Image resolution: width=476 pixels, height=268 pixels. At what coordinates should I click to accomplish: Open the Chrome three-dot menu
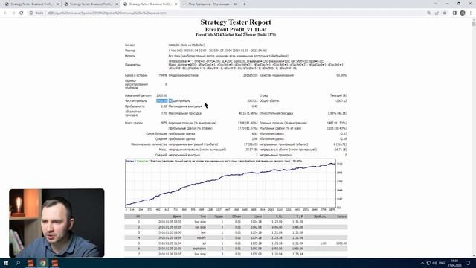coord(471,13)
